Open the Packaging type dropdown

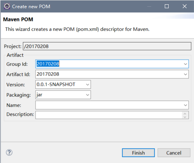(x=88, y=95)
